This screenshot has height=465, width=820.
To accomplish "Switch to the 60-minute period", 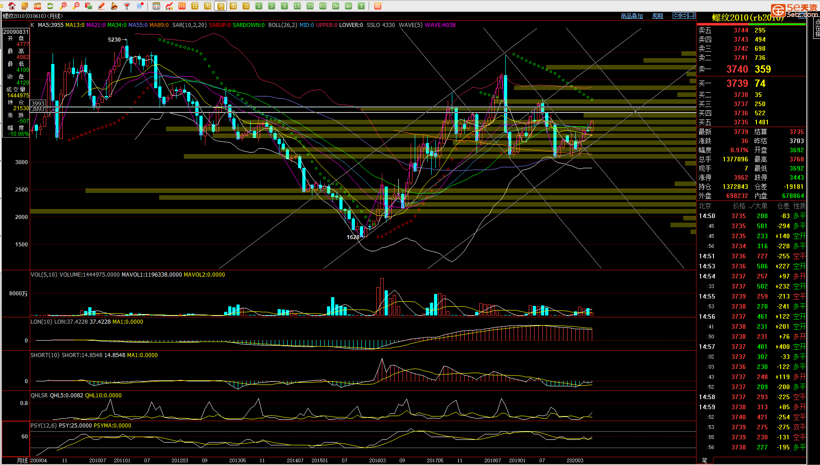I will [x=323, y=6].
